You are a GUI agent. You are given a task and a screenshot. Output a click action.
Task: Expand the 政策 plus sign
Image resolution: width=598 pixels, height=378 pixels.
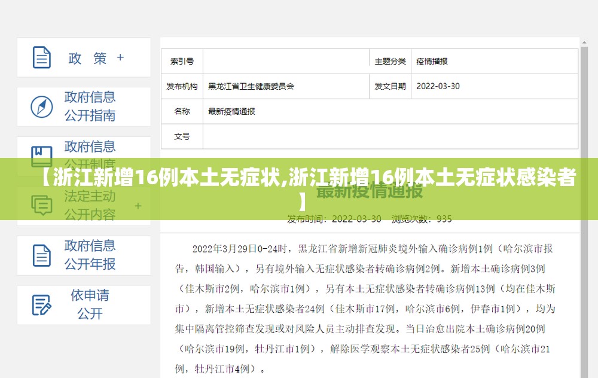point(120,57)
